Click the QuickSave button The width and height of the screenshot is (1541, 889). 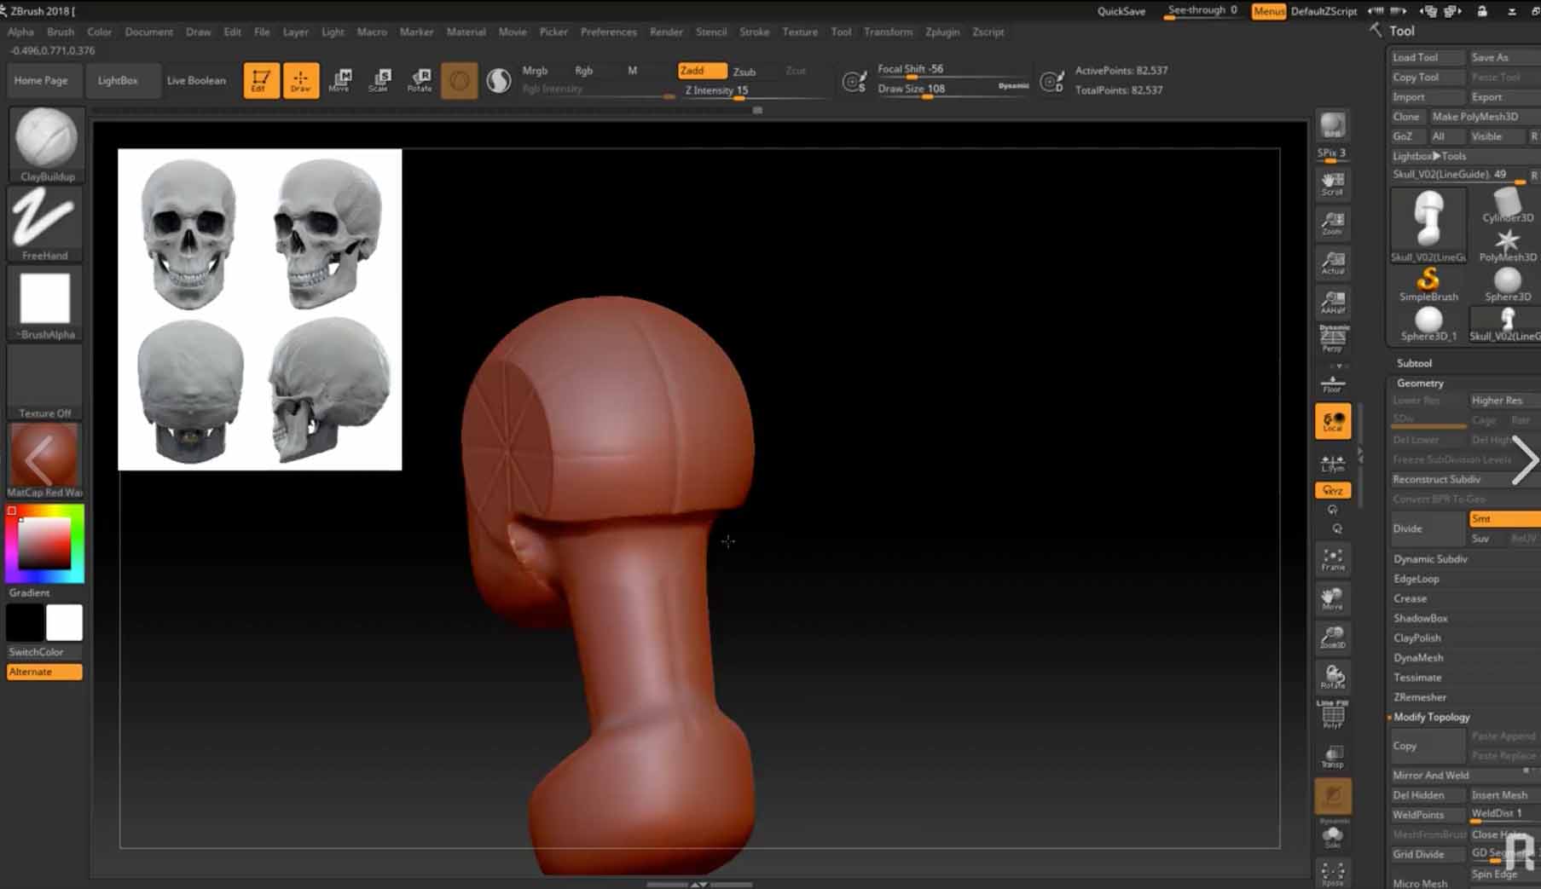(1121, 11)
